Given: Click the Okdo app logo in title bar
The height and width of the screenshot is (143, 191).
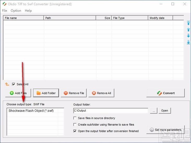Looking at the screenshot, I should [x=4, y=4].
